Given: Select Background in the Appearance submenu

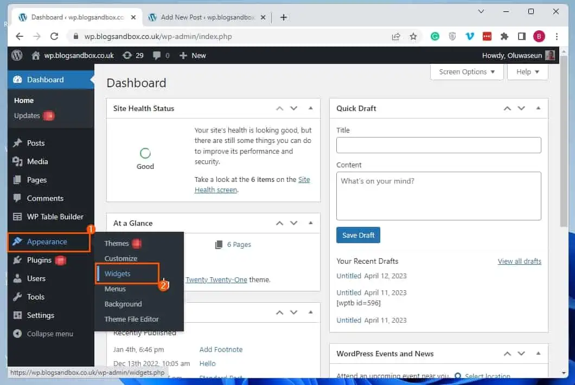Looking at the screenshot, I should click(123, 304).
